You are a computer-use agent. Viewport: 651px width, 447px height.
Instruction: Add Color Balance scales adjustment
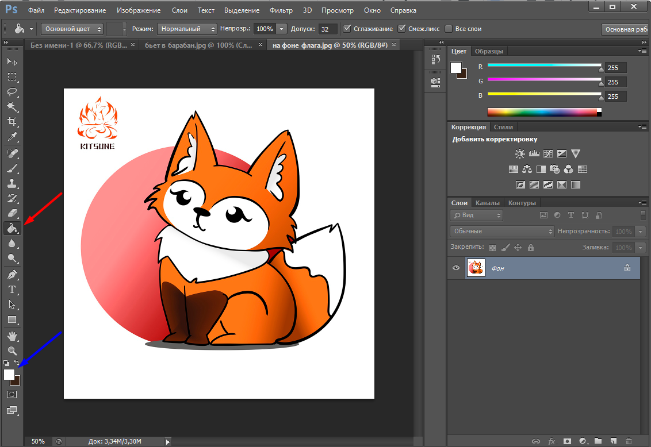527,169
